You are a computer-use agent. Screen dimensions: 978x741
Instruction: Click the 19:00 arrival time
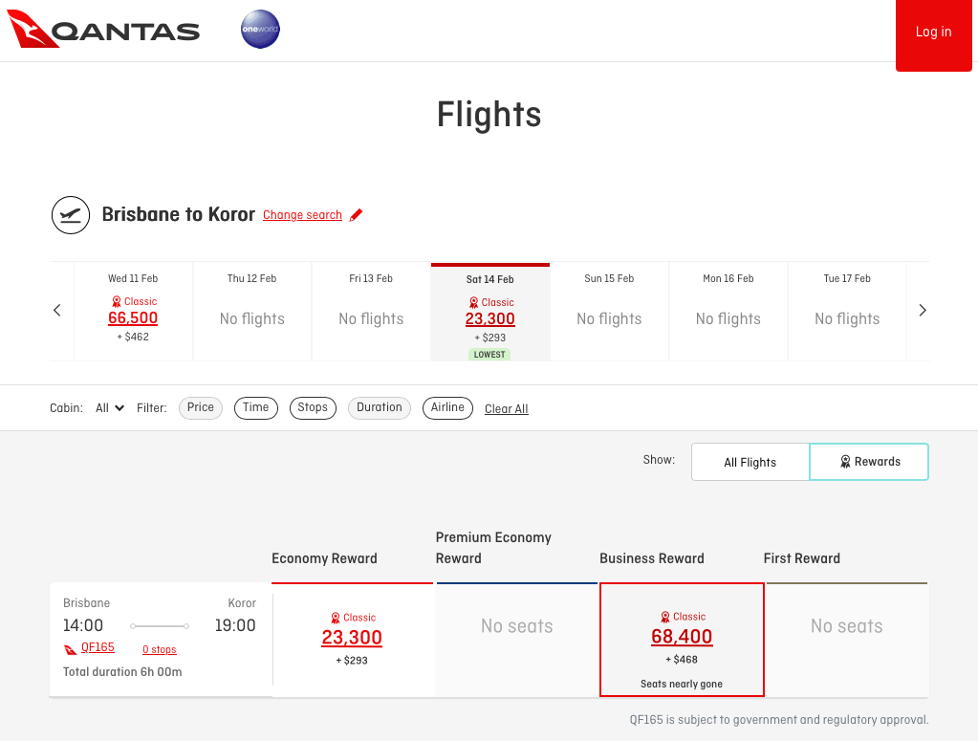pyautogui.click(x=235, y=625)
